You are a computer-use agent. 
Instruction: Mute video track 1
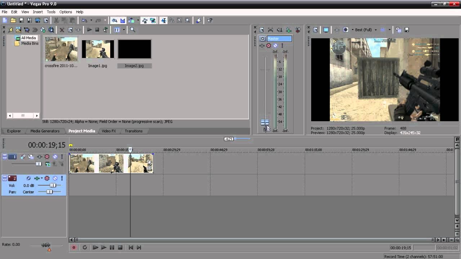pos(55,157)
